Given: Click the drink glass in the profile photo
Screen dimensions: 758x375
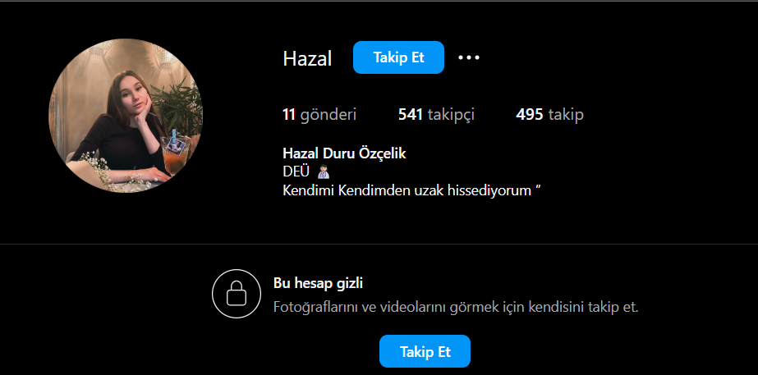Looking at the screenshot, I should (173, 153).
